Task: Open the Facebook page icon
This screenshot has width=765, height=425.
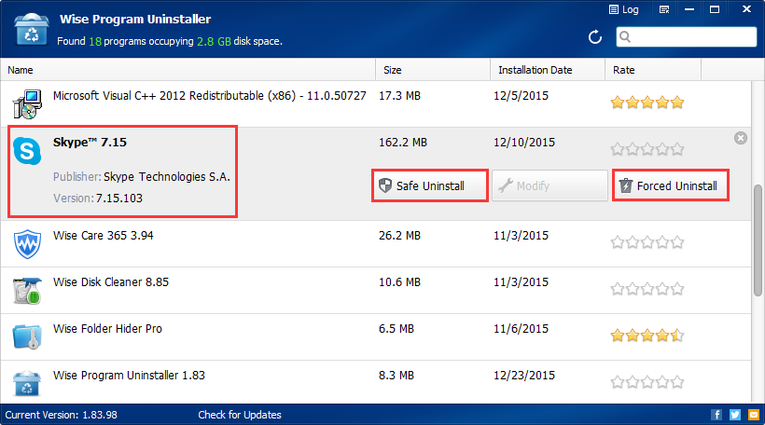Action: pos(716,415)
